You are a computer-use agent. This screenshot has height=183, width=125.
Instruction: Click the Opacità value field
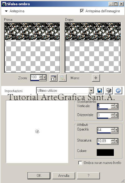104,130
